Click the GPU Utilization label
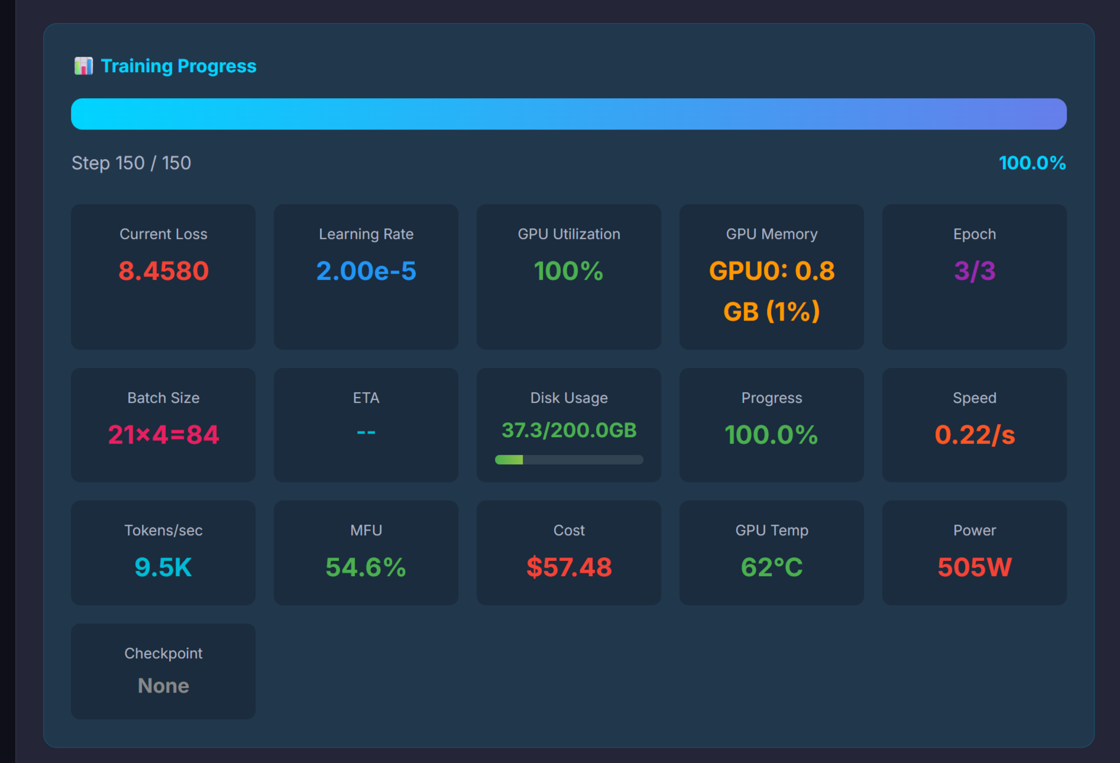Viewport: 1120px width, 763px height. point(569,234)
